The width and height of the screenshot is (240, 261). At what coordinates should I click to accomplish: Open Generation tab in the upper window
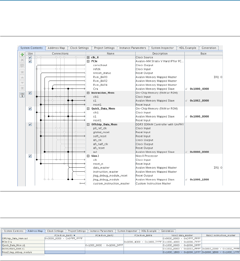[x=209, y=48]
